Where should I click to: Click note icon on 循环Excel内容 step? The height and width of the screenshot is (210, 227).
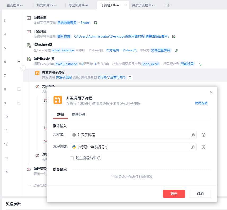tap(200, 64)
